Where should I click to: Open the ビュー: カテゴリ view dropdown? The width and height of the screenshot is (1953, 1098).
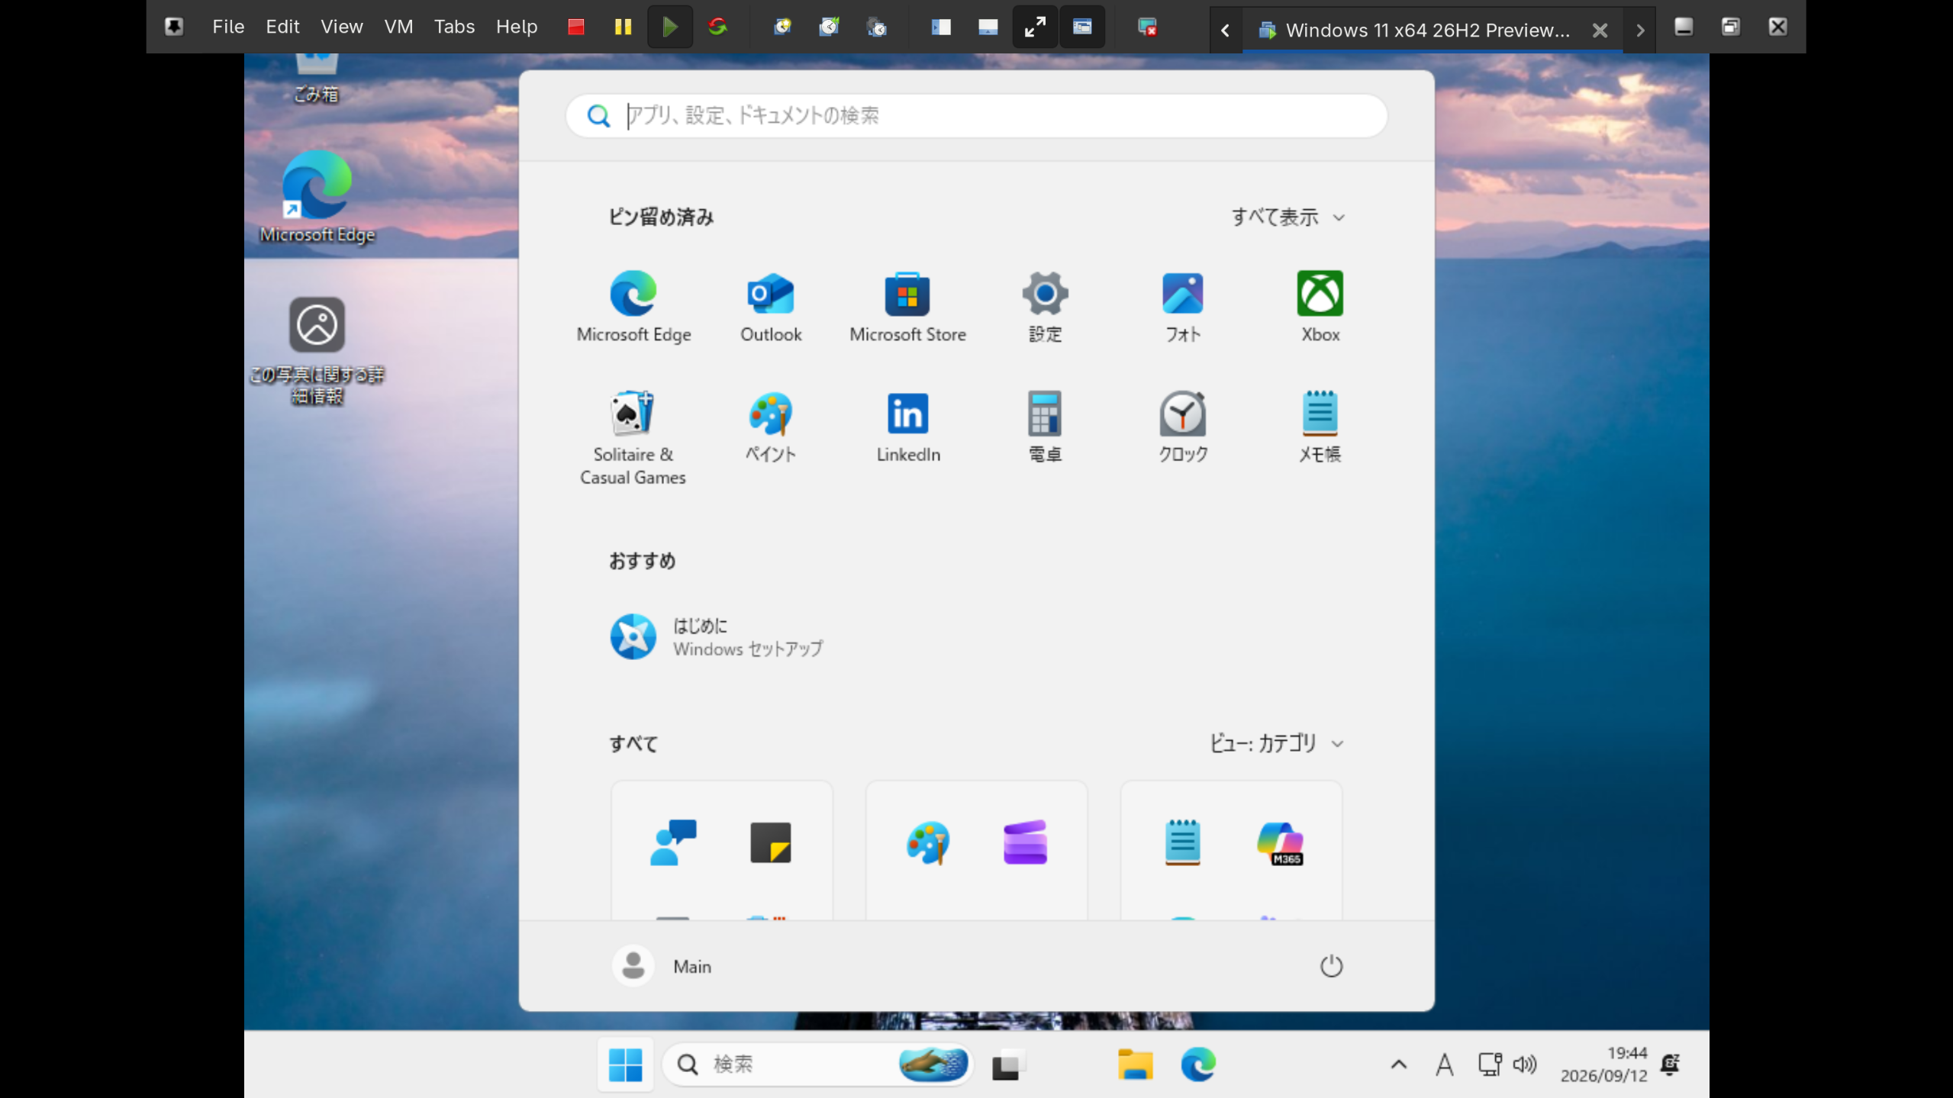pyautogui.click(x=1276, y=743)
